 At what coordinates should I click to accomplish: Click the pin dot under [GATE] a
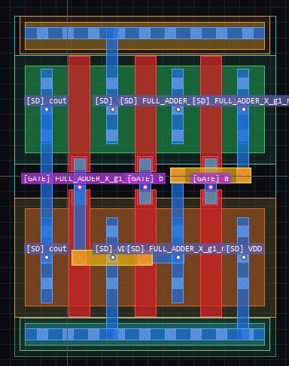tap(211, 187)
